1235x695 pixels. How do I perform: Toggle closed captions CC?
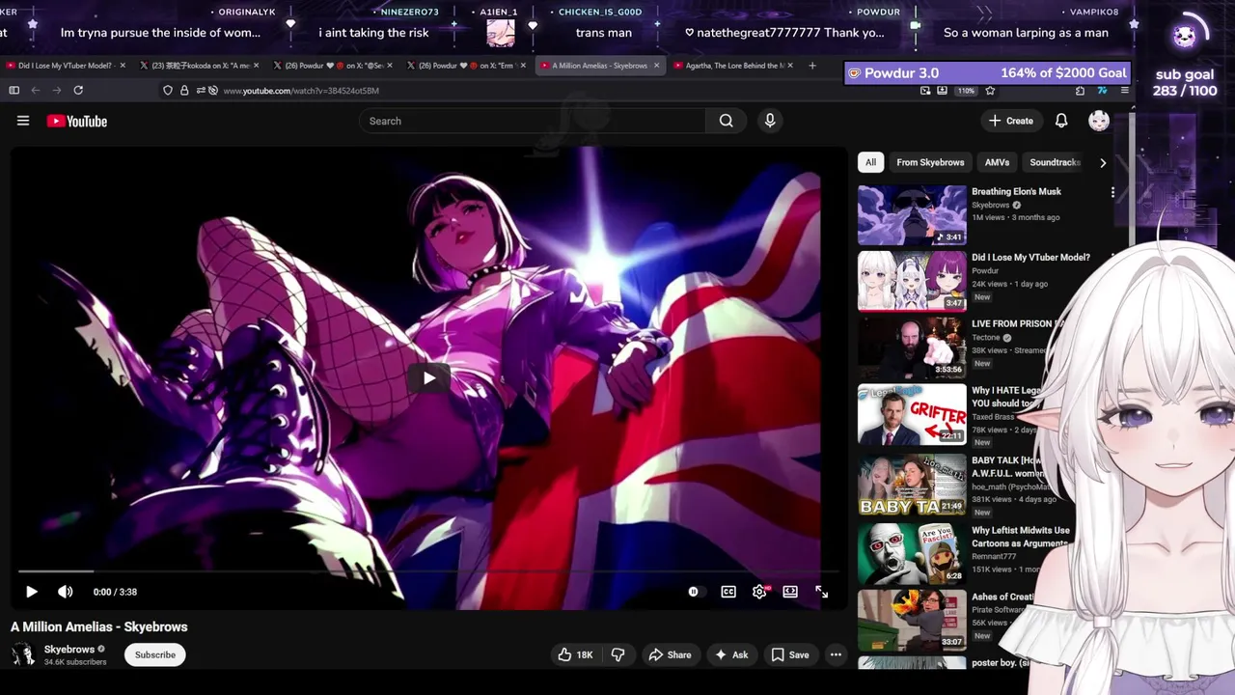coord(728,592)
